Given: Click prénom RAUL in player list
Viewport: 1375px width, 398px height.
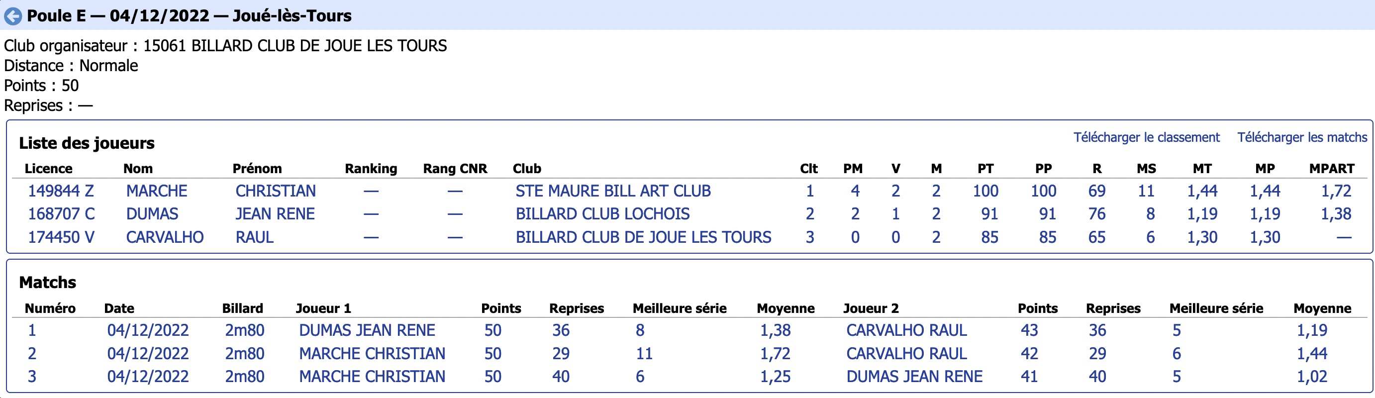Looking at the screenshot, I should pos(255,237).
